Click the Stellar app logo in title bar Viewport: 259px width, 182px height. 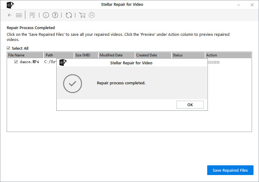(10, 5)
